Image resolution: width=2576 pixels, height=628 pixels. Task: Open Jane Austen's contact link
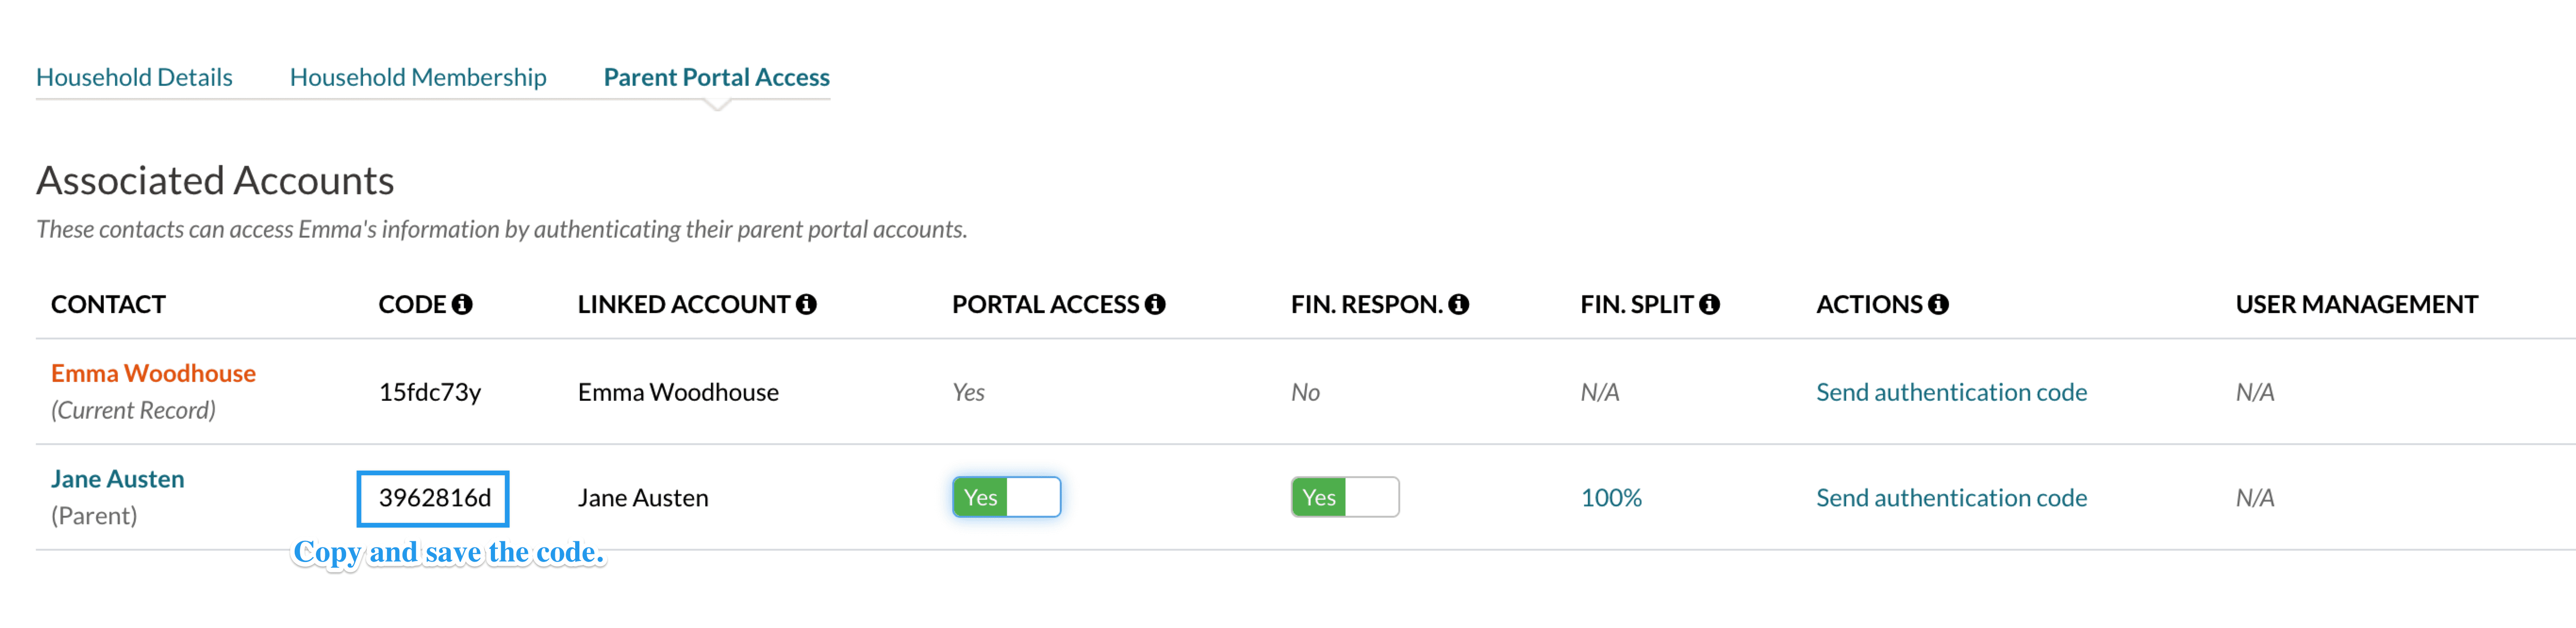coord(118,479)
